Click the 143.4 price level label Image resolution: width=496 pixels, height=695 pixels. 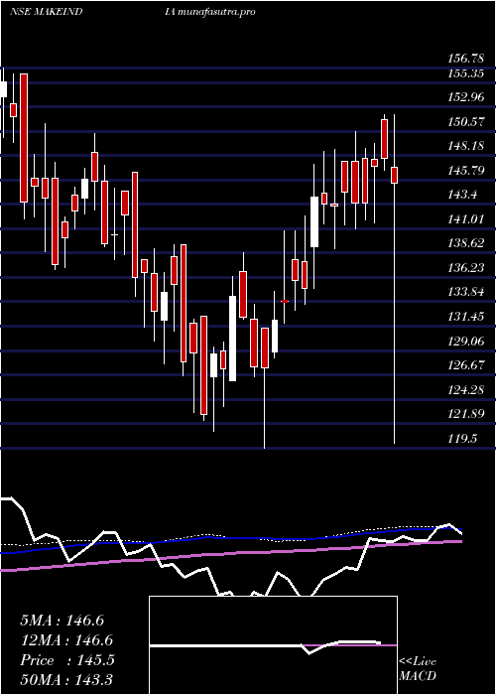click(x=463, y=195)
